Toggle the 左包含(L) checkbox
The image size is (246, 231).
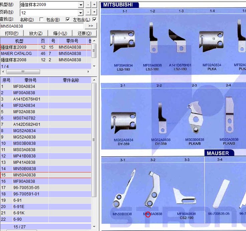coord(94,19)
